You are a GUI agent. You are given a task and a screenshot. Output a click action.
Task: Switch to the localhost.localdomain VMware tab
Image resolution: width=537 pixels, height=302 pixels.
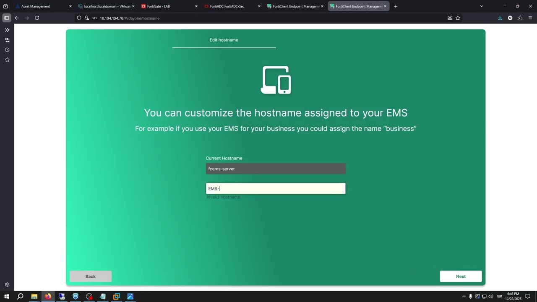[107, 6]
